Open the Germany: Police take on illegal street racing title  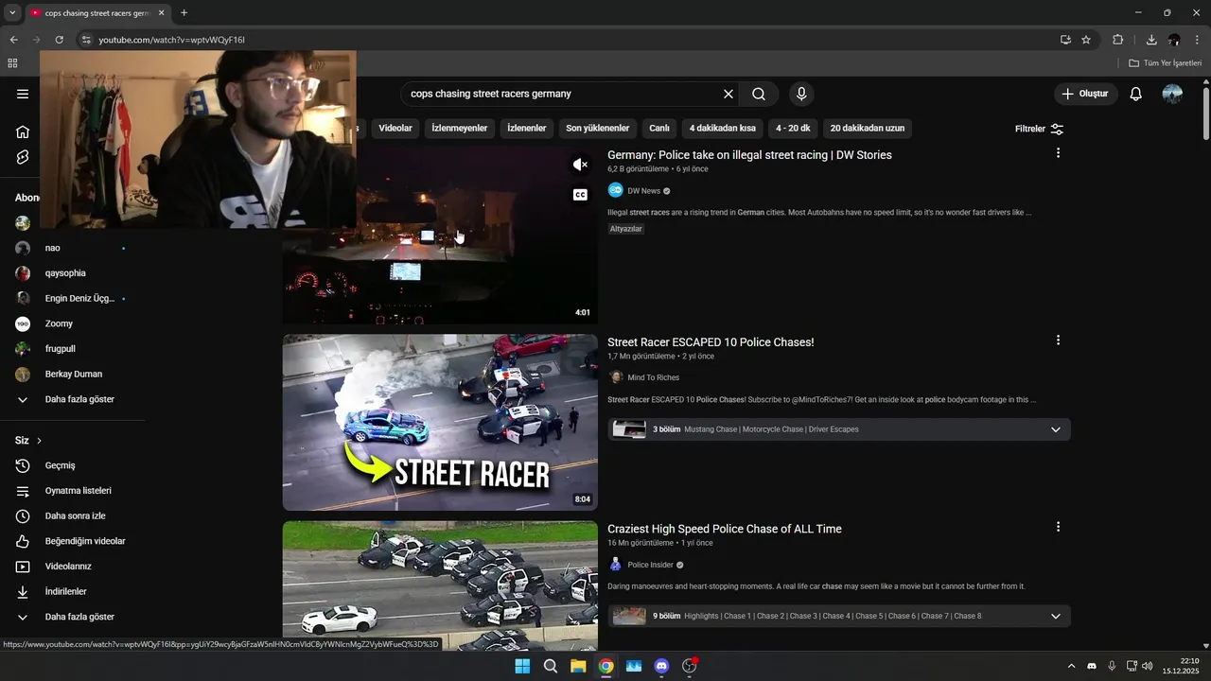(749, 155)
